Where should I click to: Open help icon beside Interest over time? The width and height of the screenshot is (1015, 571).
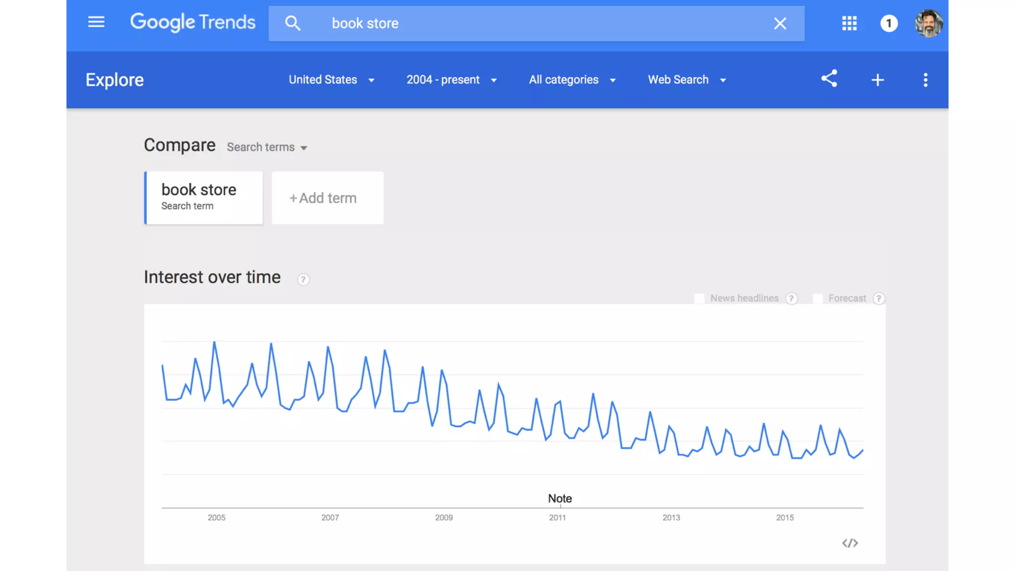click(x=303, y=280)
